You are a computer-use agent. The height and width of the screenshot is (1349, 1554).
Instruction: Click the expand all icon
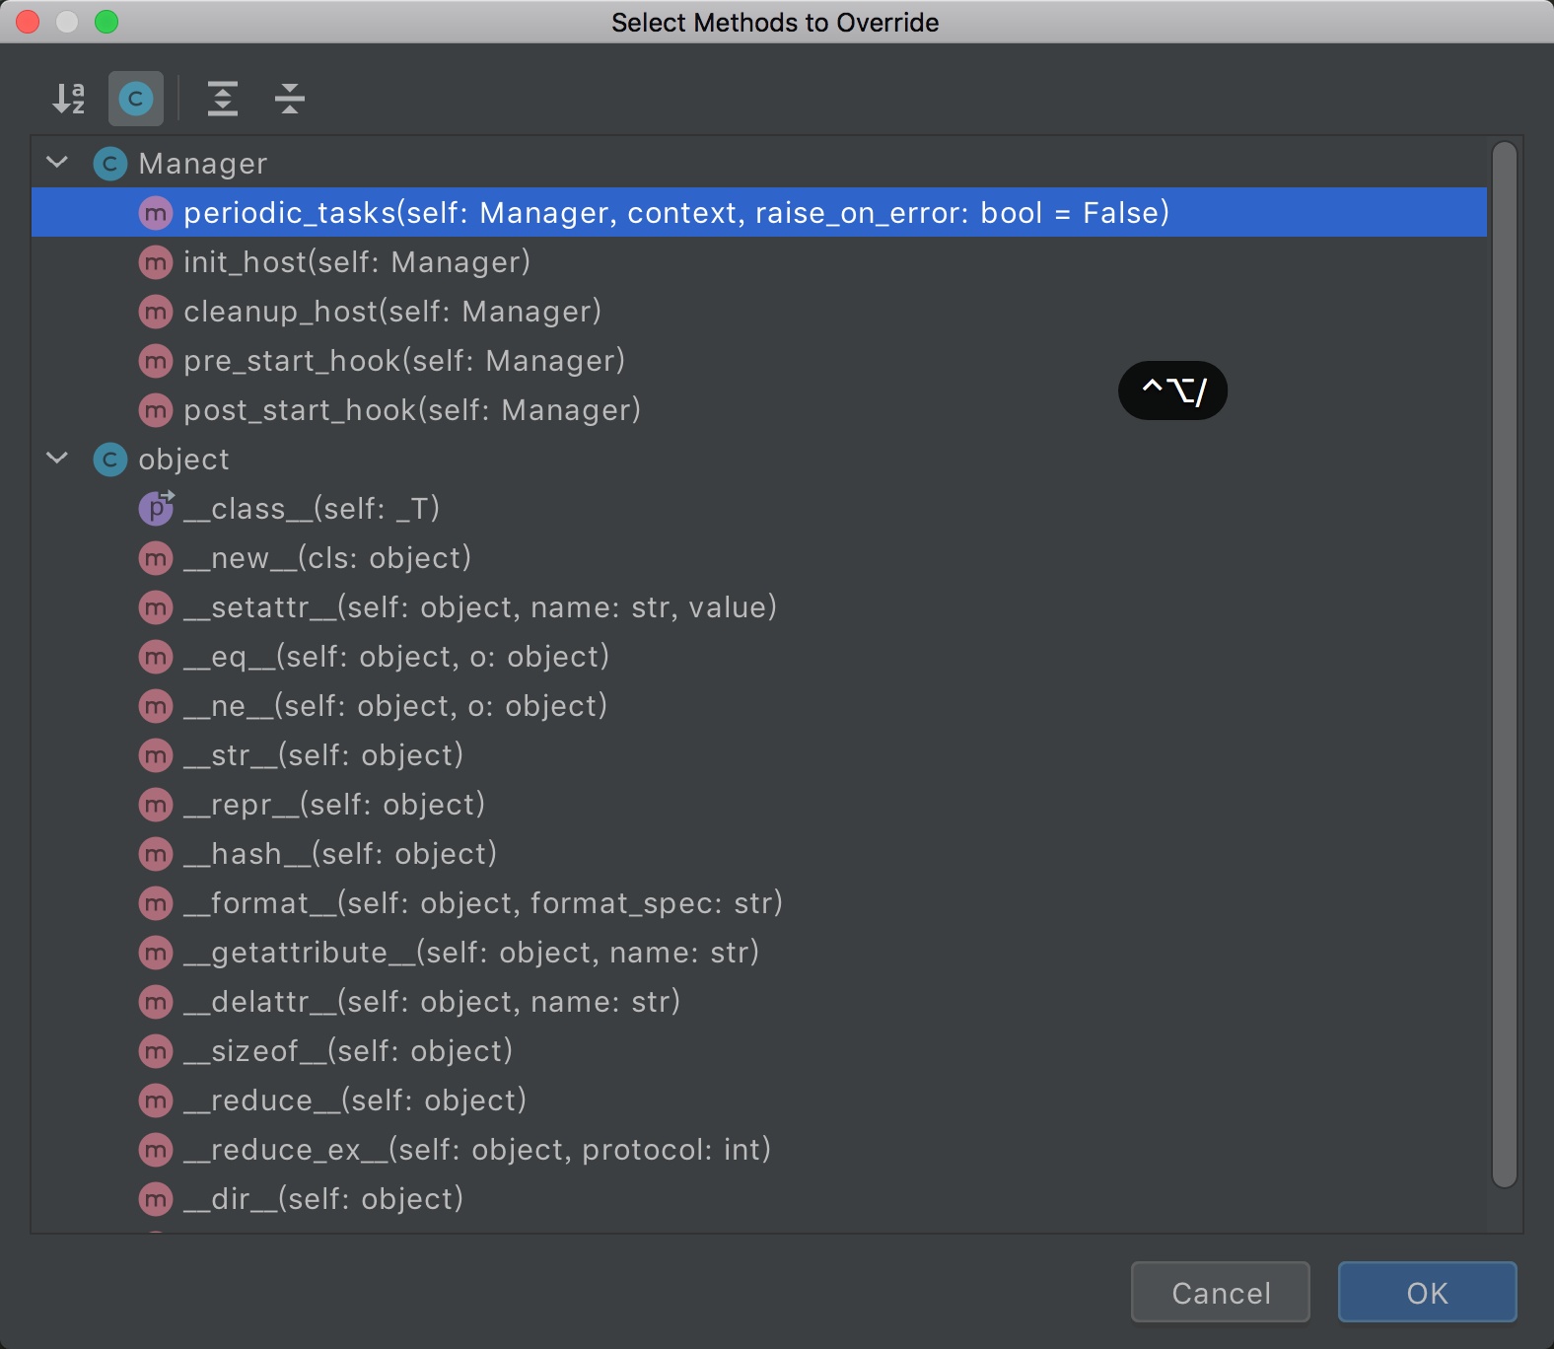coord(223,99)
